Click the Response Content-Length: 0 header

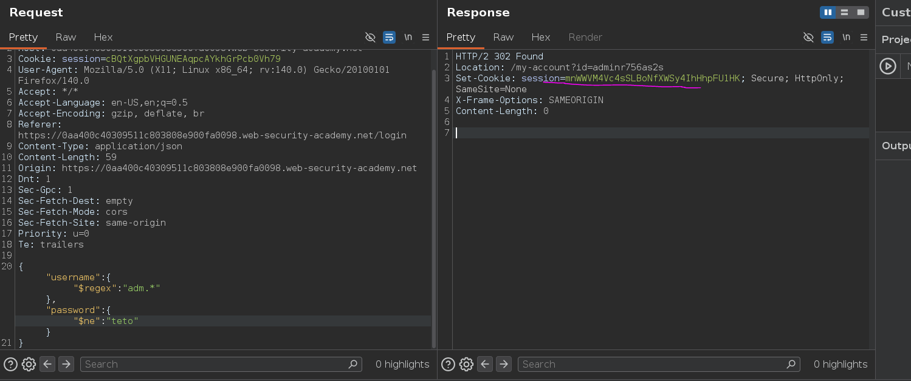502,111
